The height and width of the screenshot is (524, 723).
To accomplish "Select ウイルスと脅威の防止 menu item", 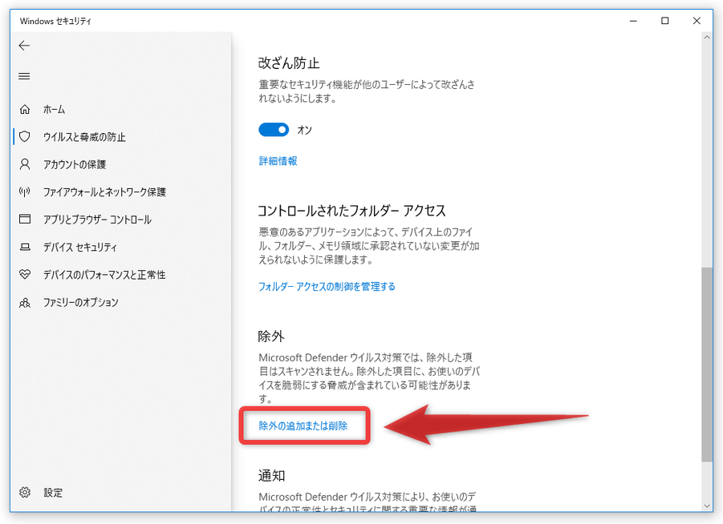I will tap(84, 137).
